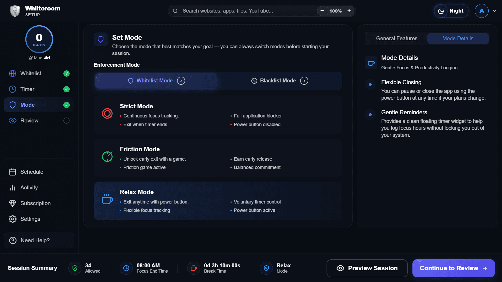Toggle Night theme switch
Viewport: 502px width, 282px height.
click(451, 11)
